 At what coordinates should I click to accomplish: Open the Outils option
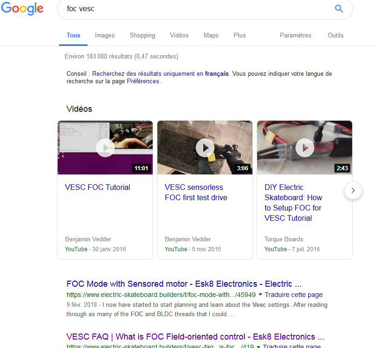coord(335,35)
